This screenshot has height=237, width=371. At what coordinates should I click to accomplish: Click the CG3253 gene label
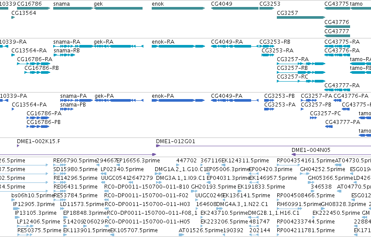point(270,4)
